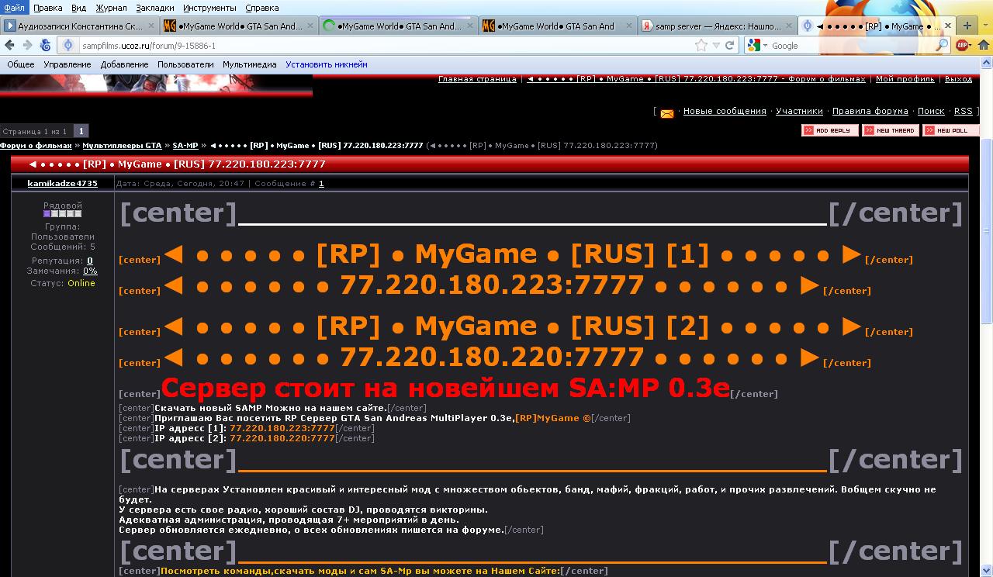The height and width of the screenshot is (577, 993).
Task: Open the Мой профиль link
Action: 905,79
